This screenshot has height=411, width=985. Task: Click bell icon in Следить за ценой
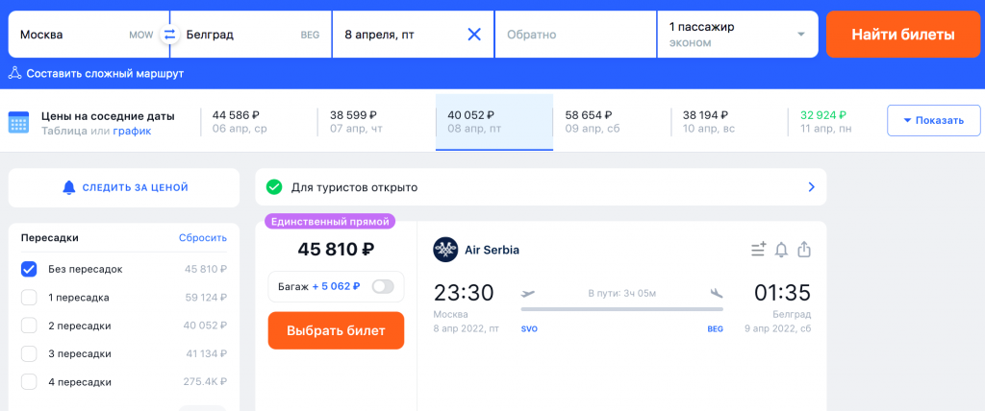pos(68,187)
